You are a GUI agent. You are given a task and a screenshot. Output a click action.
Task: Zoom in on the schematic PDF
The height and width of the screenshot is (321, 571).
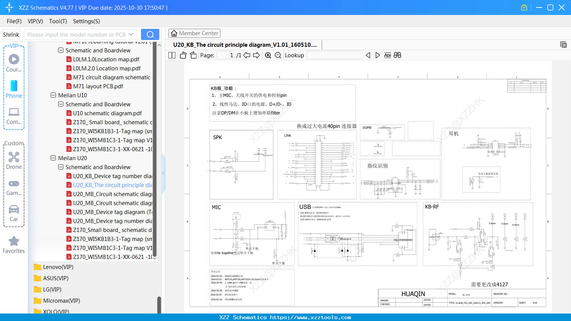pos(268,55)
